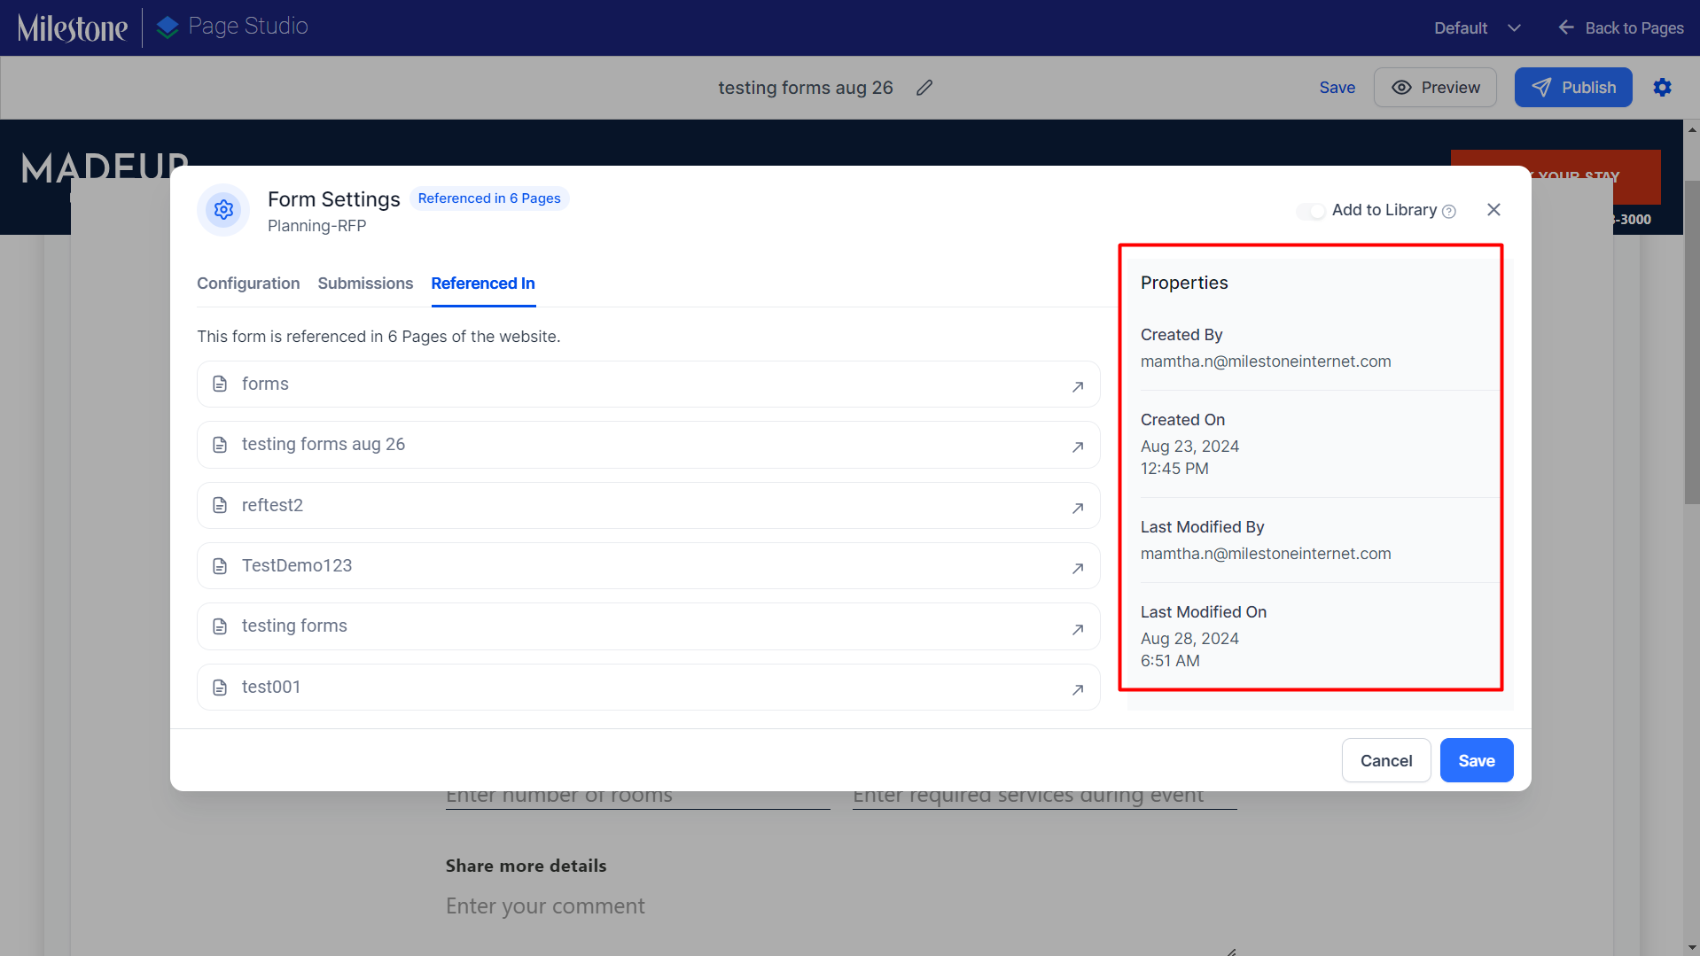
Task: Open the 'forms' page via arrow icon
Action: (1078, 386)
